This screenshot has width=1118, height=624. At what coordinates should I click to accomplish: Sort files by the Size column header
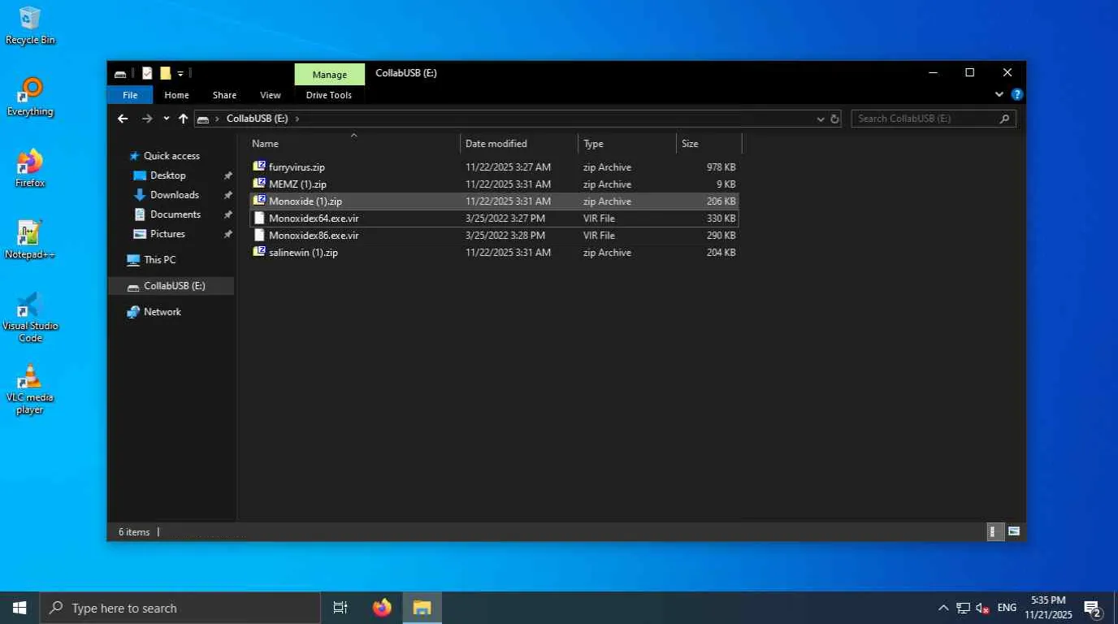pos(709,144)
